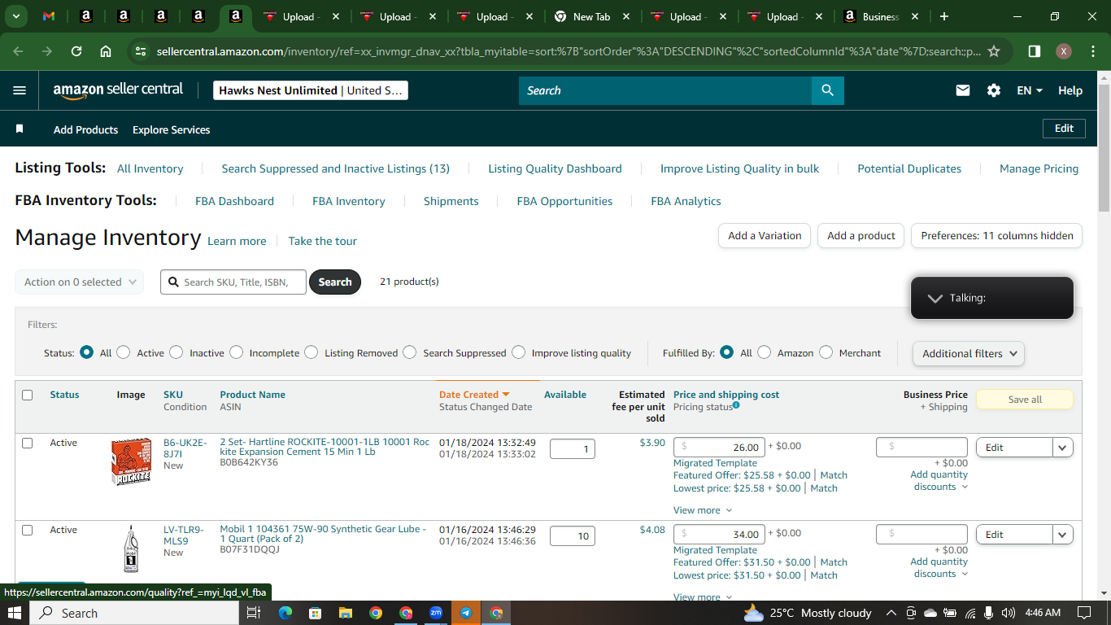Open the All Inventory listing tool
Viewport: 1111px width, 625px height.
(x=150, y=168)
